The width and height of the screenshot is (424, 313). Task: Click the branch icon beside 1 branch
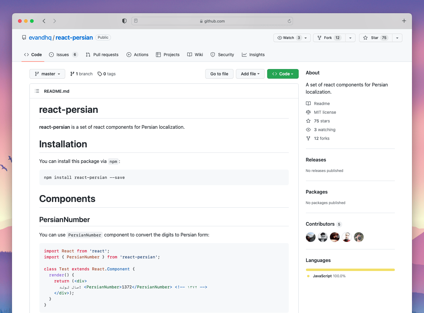(72, 74)
